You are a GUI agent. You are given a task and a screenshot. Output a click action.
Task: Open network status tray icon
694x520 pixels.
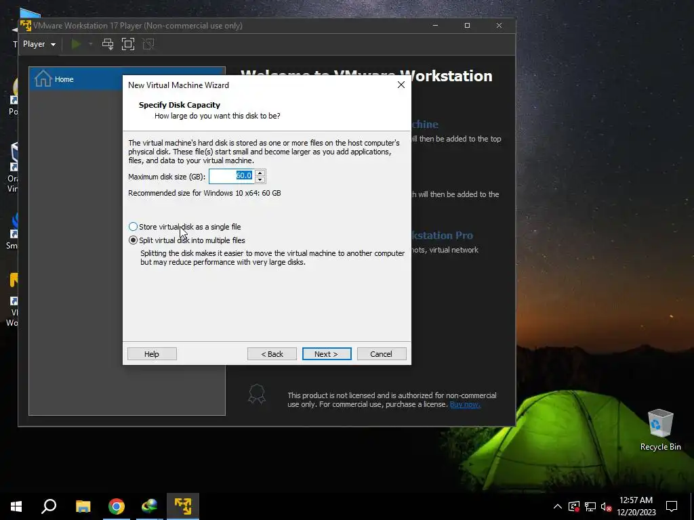point(590,506)
